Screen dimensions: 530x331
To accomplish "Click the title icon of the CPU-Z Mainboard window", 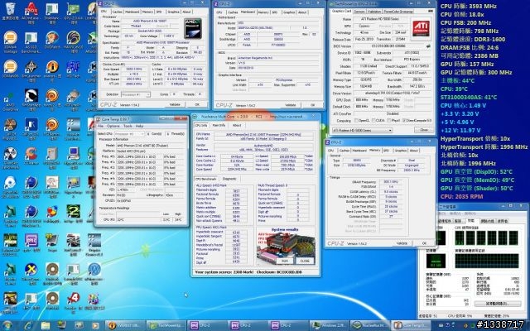I will click(x=216, y=3).
